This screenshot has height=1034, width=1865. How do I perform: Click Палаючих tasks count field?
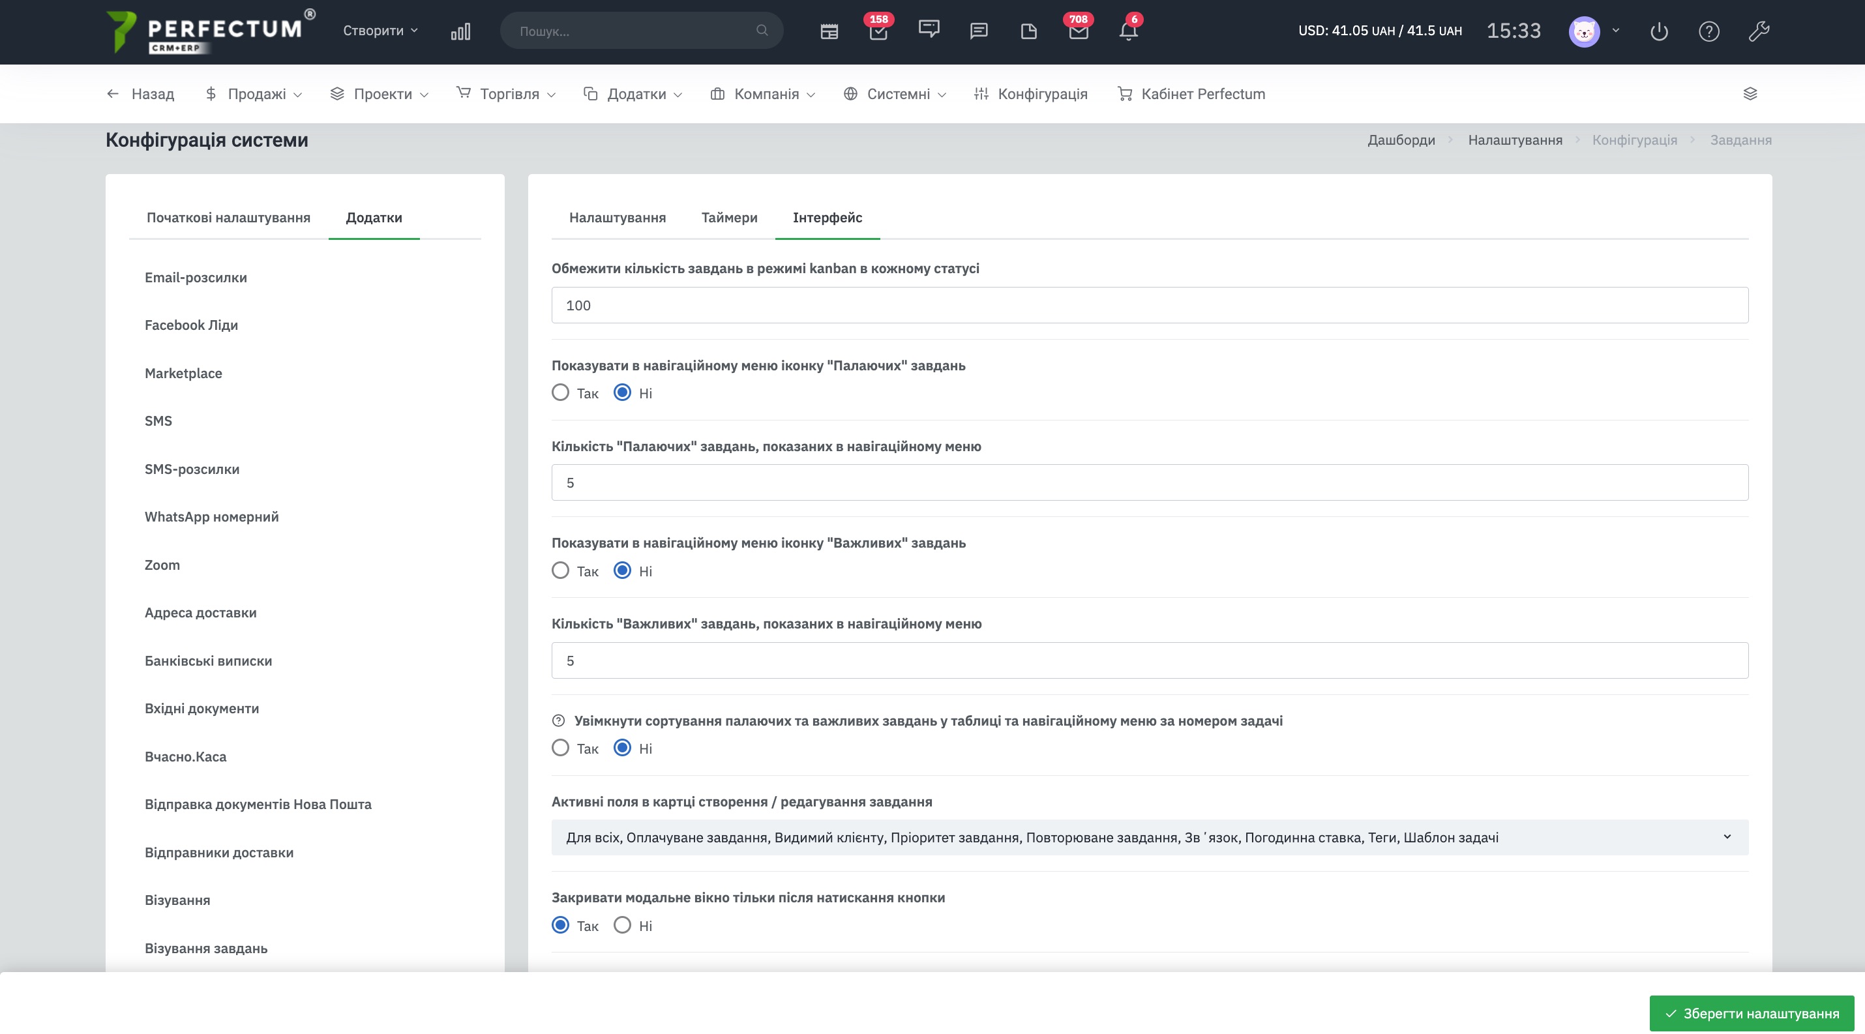(1150, 482)
